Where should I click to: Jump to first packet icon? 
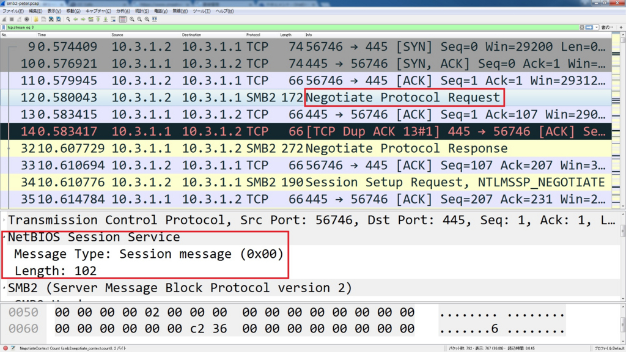98,19
